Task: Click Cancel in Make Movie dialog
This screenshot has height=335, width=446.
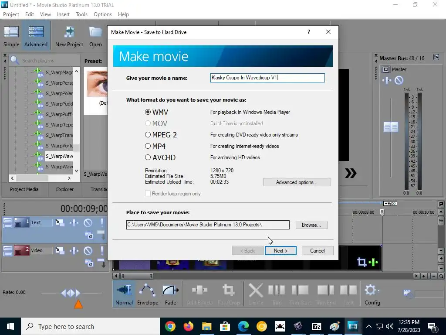Action: [317, 251]
